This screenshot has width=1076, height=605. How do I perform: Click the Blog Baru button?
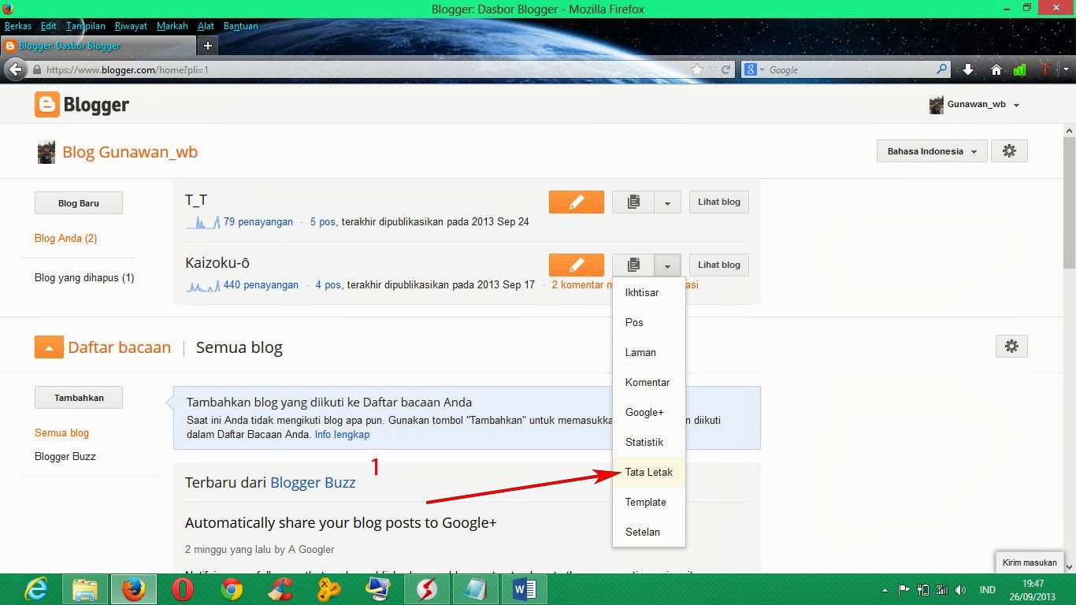pos(78,202)
